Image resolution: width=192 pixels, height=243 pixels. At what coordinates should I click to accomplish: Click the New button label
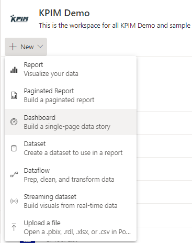(27, 47)
